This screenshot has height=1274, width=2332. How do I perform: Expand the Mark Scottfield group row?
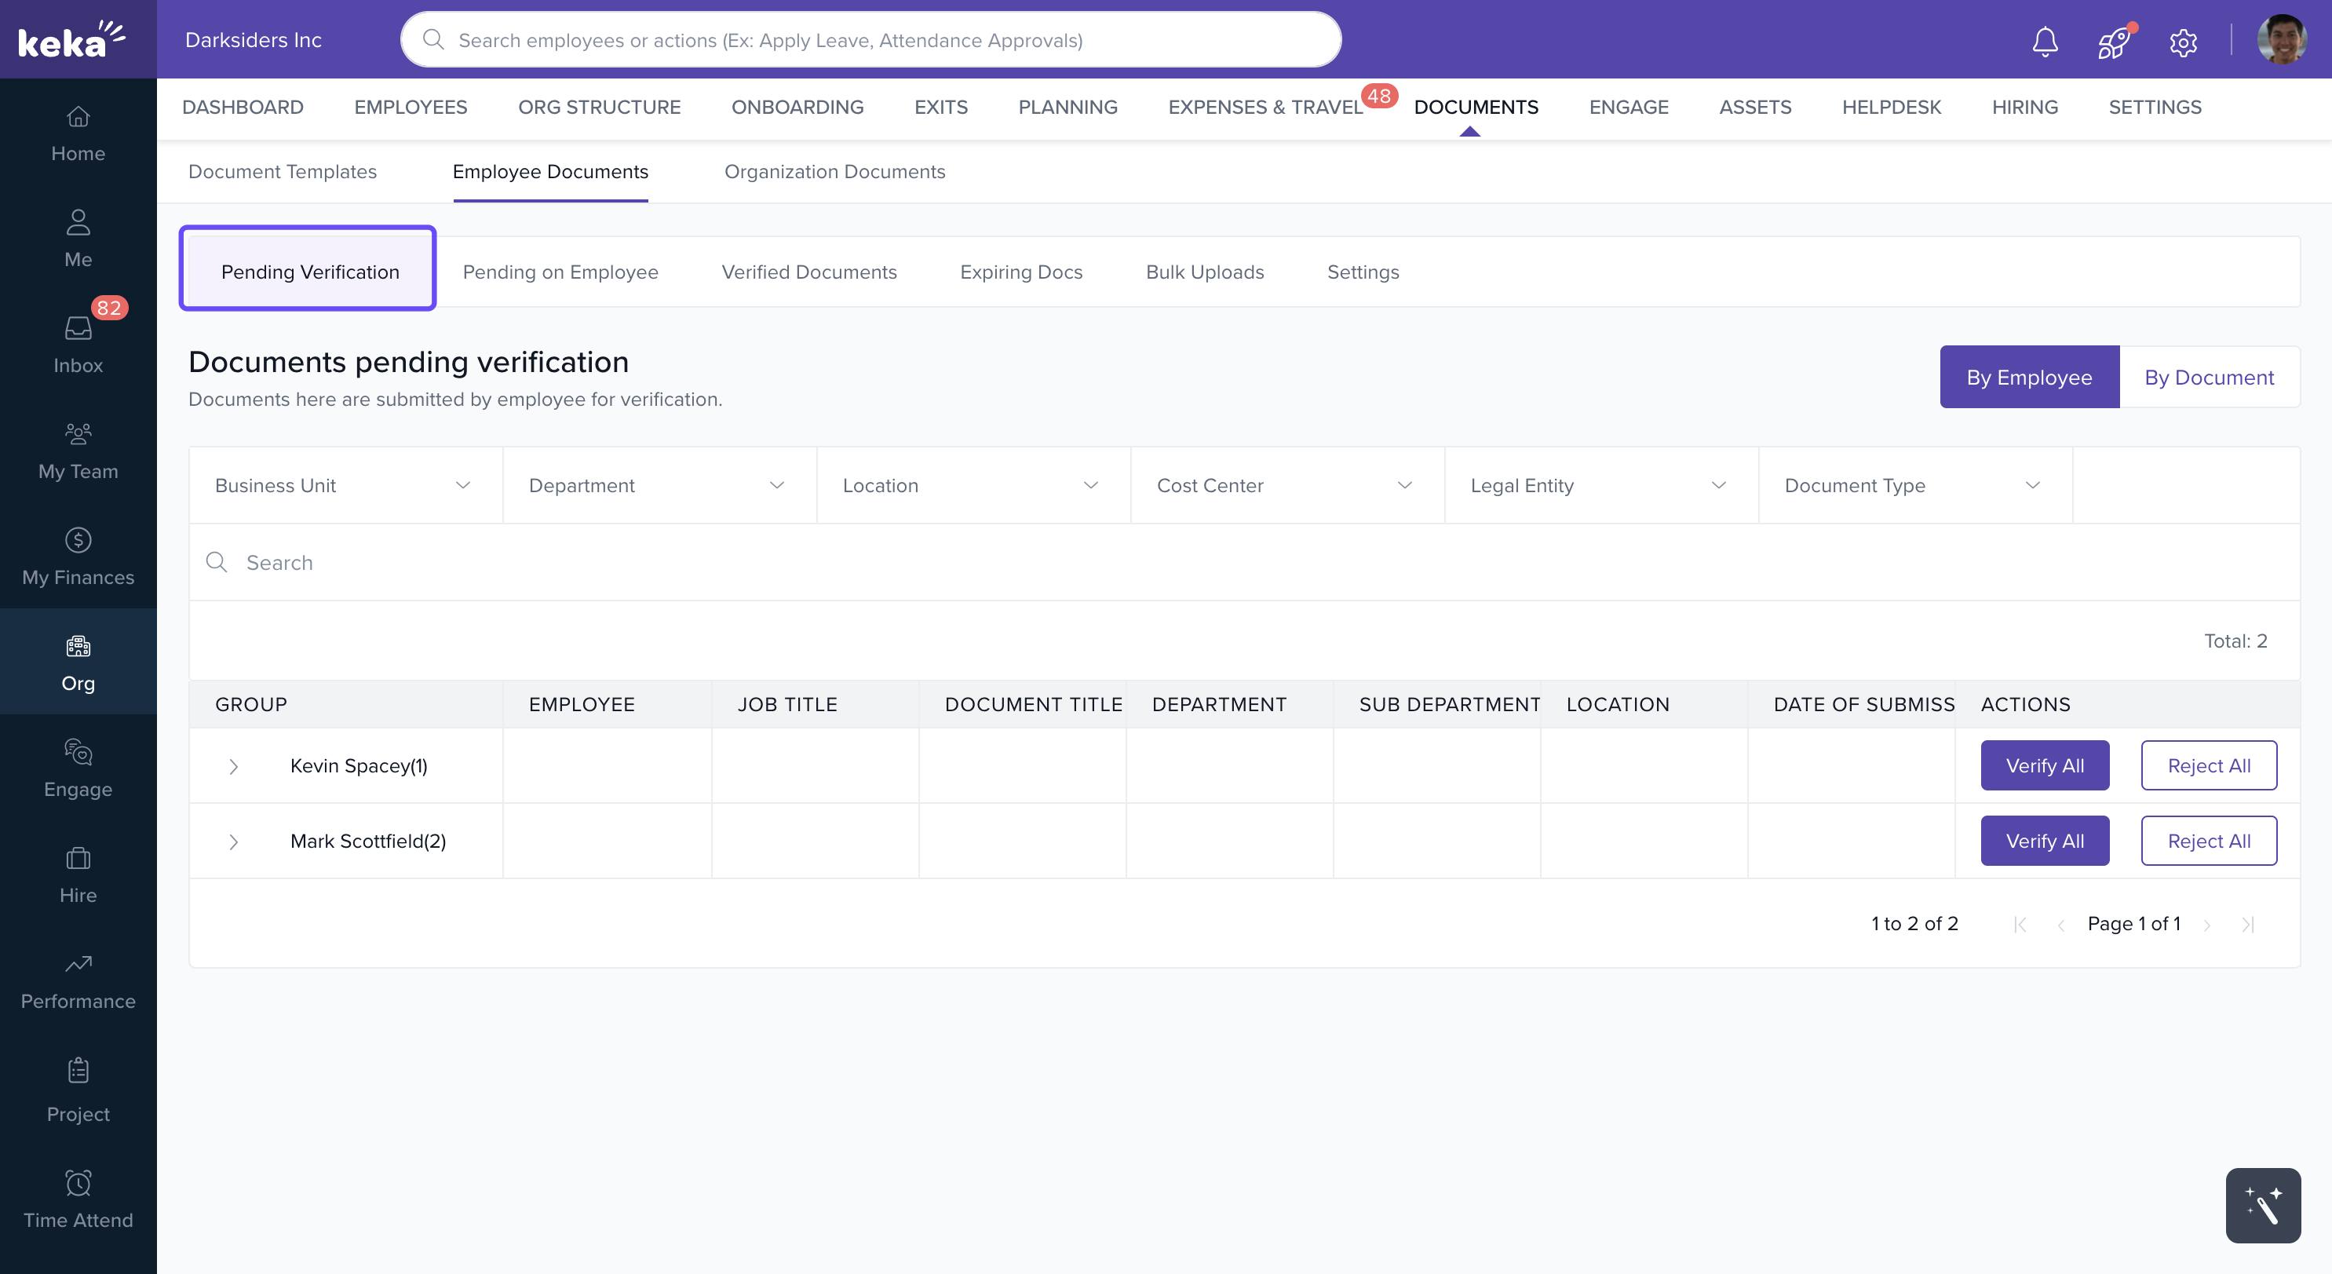[x=234, y=841]
